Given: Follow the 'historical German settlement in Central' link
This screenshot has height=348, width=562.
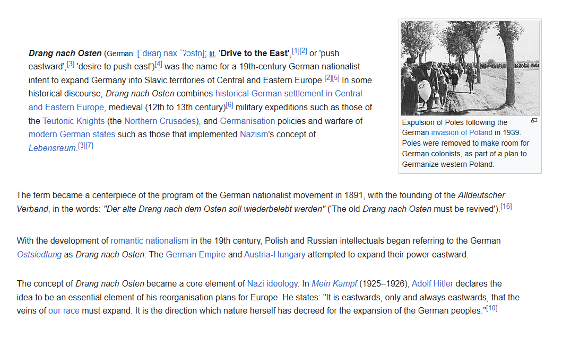Looking at the screenshot, I should [289, 94].
